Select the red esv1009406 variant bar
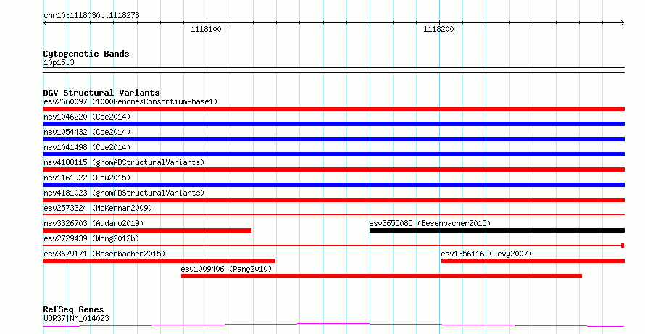The height and width of the screenshot is (334, 645). [381, 276]
